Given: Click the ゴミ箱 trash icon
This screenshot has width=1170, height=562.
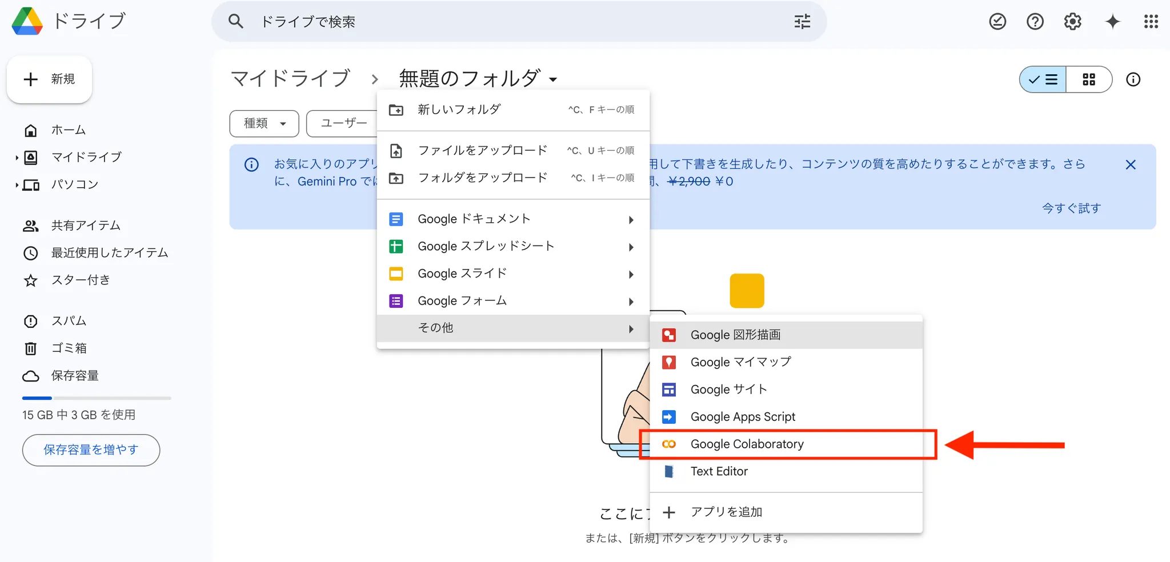Looking at the screenshot, I should click(x=31, y=348).
